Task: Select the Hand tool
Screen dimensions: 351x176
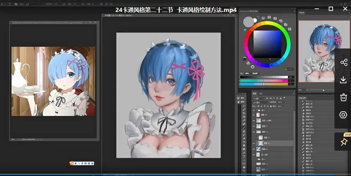Action: [244, 167]
